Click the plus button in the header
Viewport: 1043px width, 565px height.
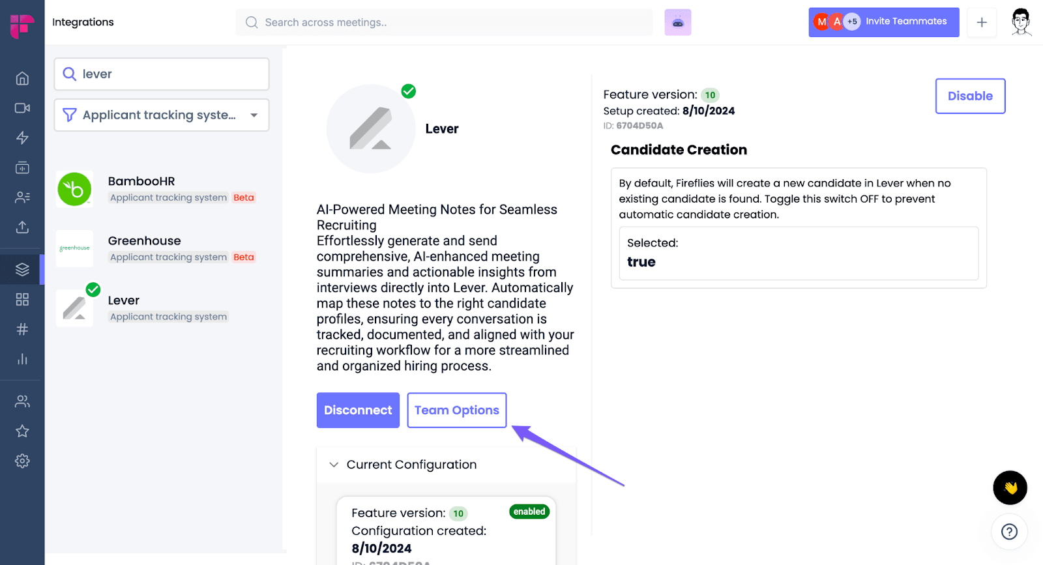coord(982,22)
